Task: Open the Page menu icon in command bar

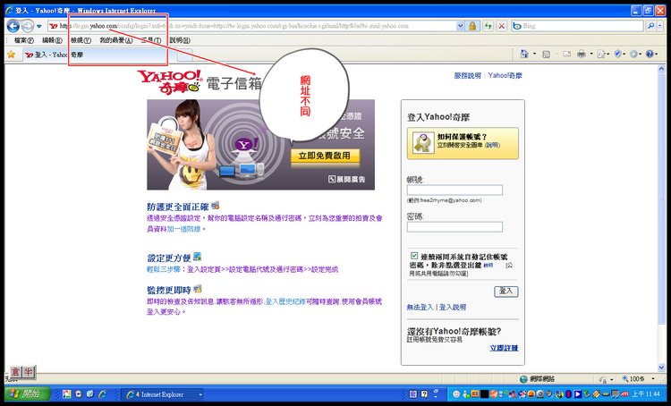Action: (x=601, y=54)
